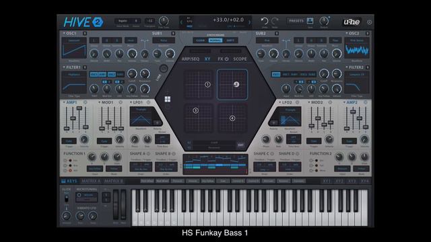Open settings via the gear icon

tap(370, 22)
